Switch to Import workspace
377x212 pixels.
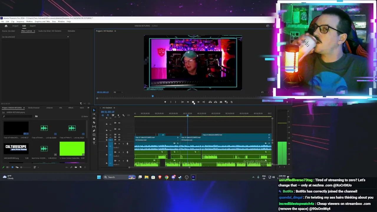[15, 26]
